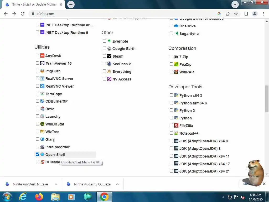Click the Steam icon
This screenshot has height=202, width=269.
109,56
